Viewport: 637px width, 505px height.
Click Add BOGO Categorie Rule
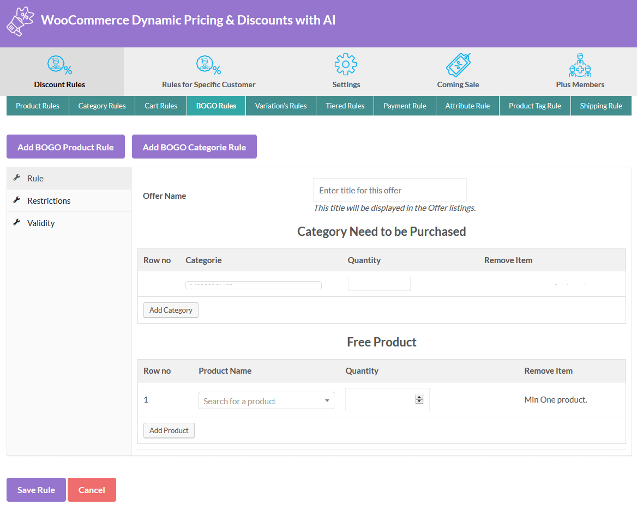194,147
